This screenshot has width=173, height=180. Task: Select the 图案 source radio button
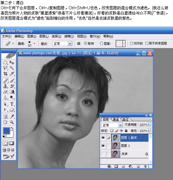101,44
